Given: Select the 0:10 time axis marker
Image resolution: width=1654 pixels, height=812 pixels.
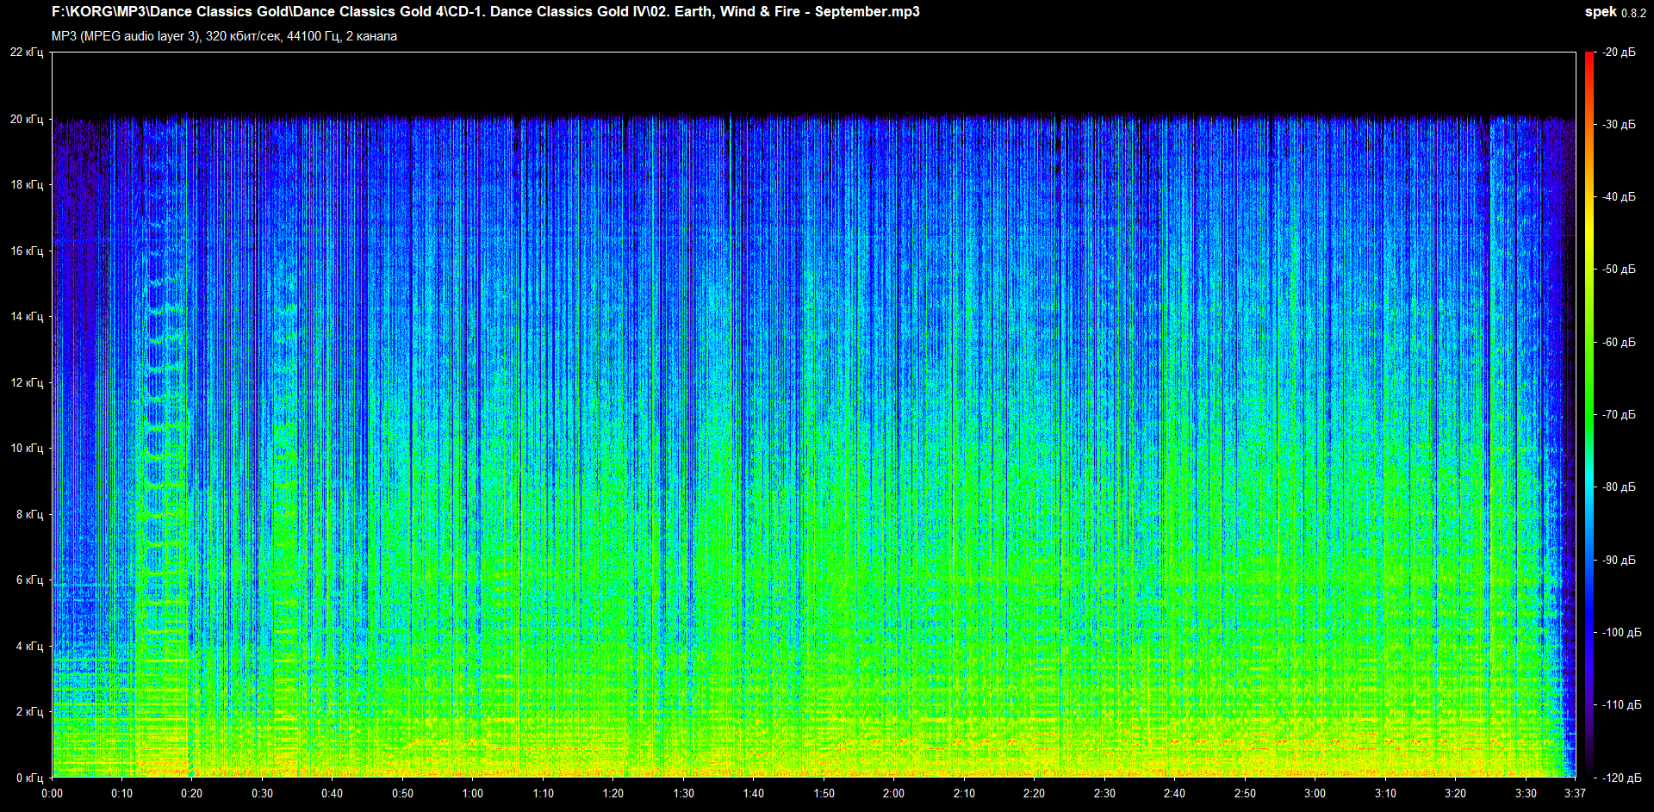Looking at the screenshot, I should point(121,793).
